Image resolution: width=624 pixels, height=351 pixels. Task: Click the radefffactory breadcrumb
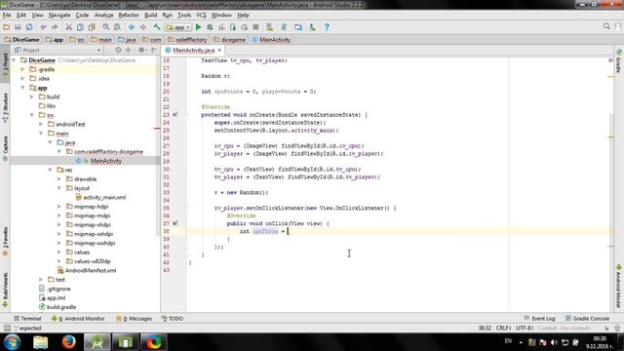(x=187, y=40)
